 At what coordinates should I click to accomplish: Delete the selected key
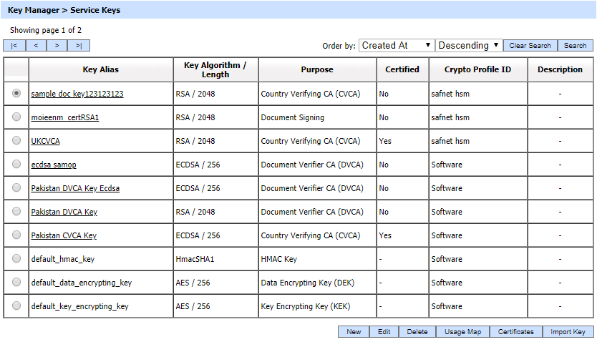coord(417,332)
